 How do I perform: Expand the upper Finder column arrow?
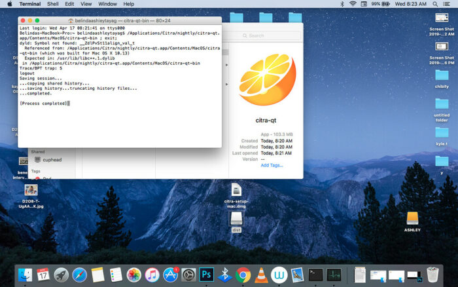pos(226,65)
